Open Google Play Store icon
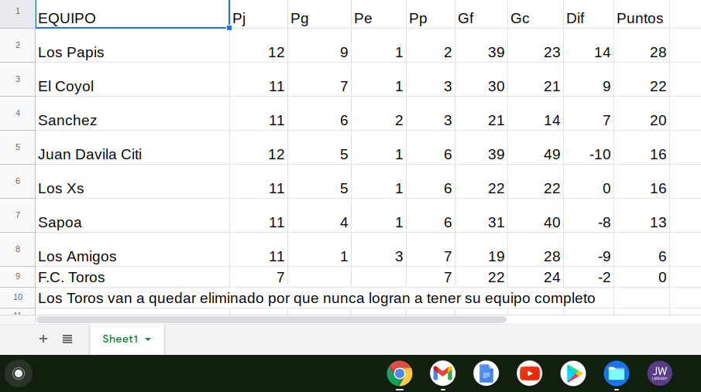The height and width of the screenshot is (392, 701). [x=573, y=373]
